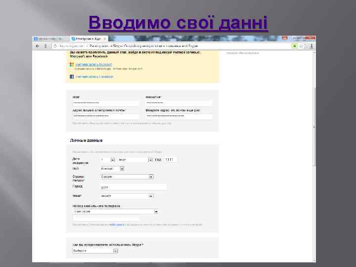Image resolution: width=356 pixels, height=267 pixels.
Task: Open the link in mobile phone note
Action: (117, 224)
